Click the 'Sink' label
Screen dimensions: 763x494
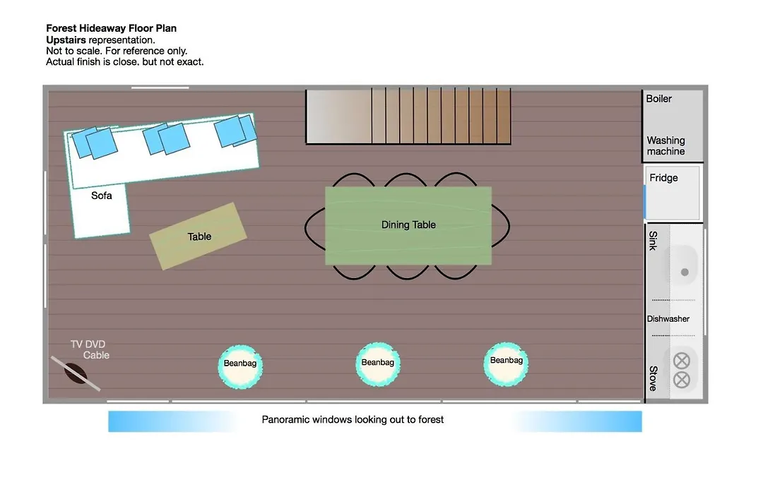tap(653, 241)
